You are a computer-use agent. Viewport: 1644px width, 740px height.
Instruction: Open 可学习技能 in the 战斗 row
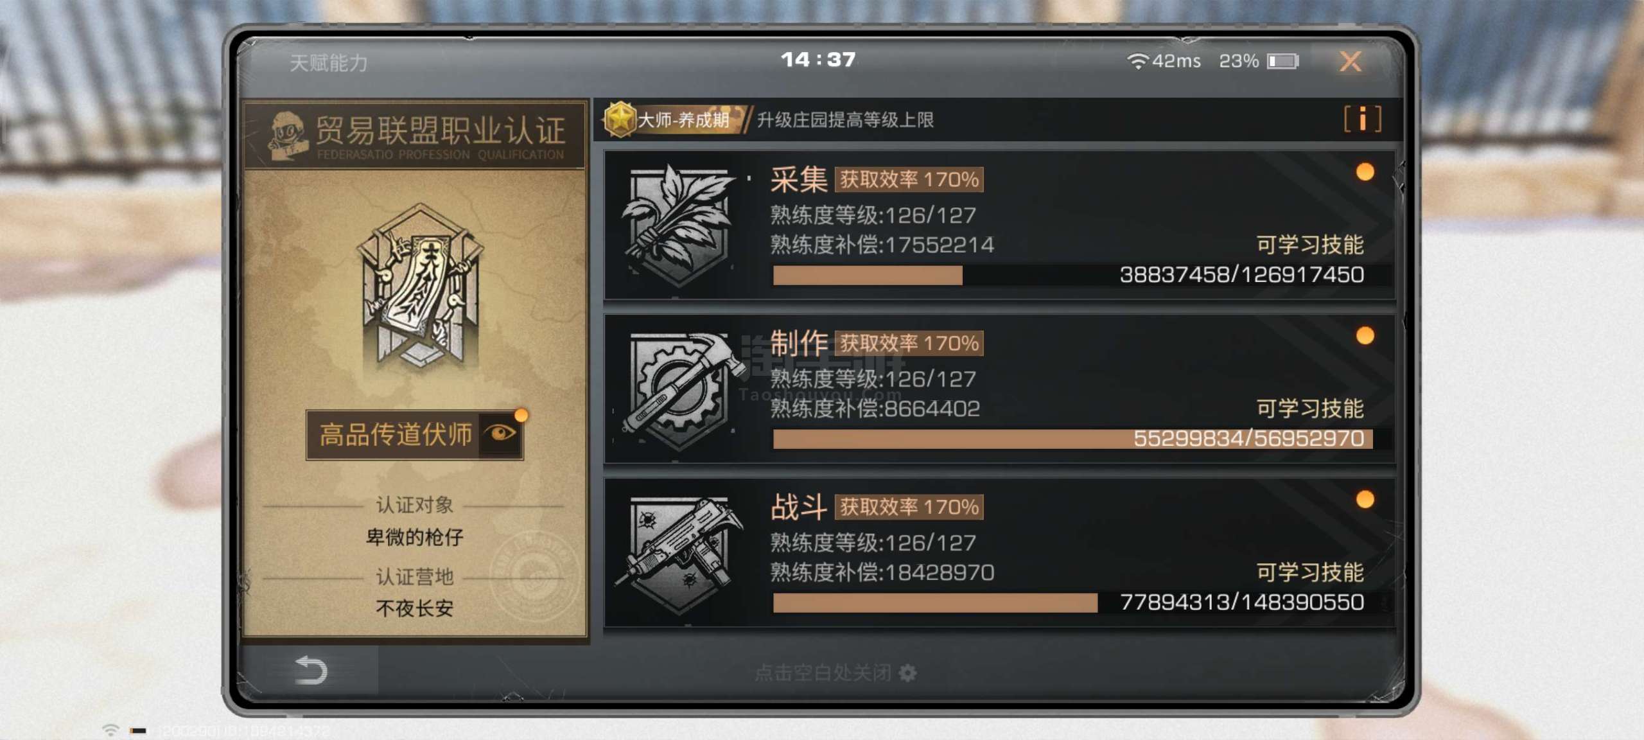[x=1310, y=572]
